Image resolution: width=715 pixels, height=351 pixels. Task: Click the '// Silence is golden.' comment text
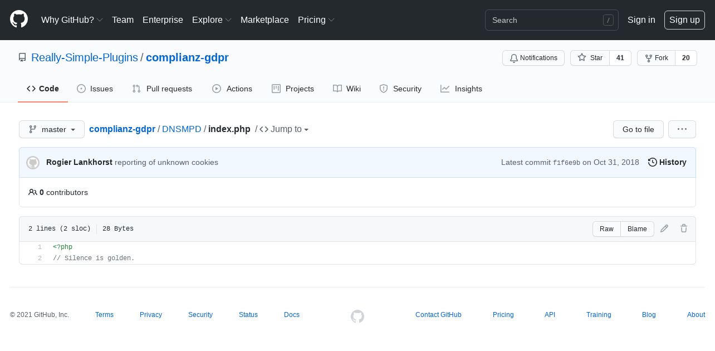pyautogui.click(x=94, y=259)
